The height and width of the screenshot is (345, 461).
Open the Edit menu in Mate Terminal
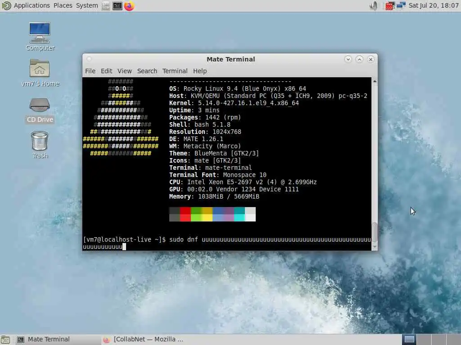pyautogui.click(x=106, y=71)
